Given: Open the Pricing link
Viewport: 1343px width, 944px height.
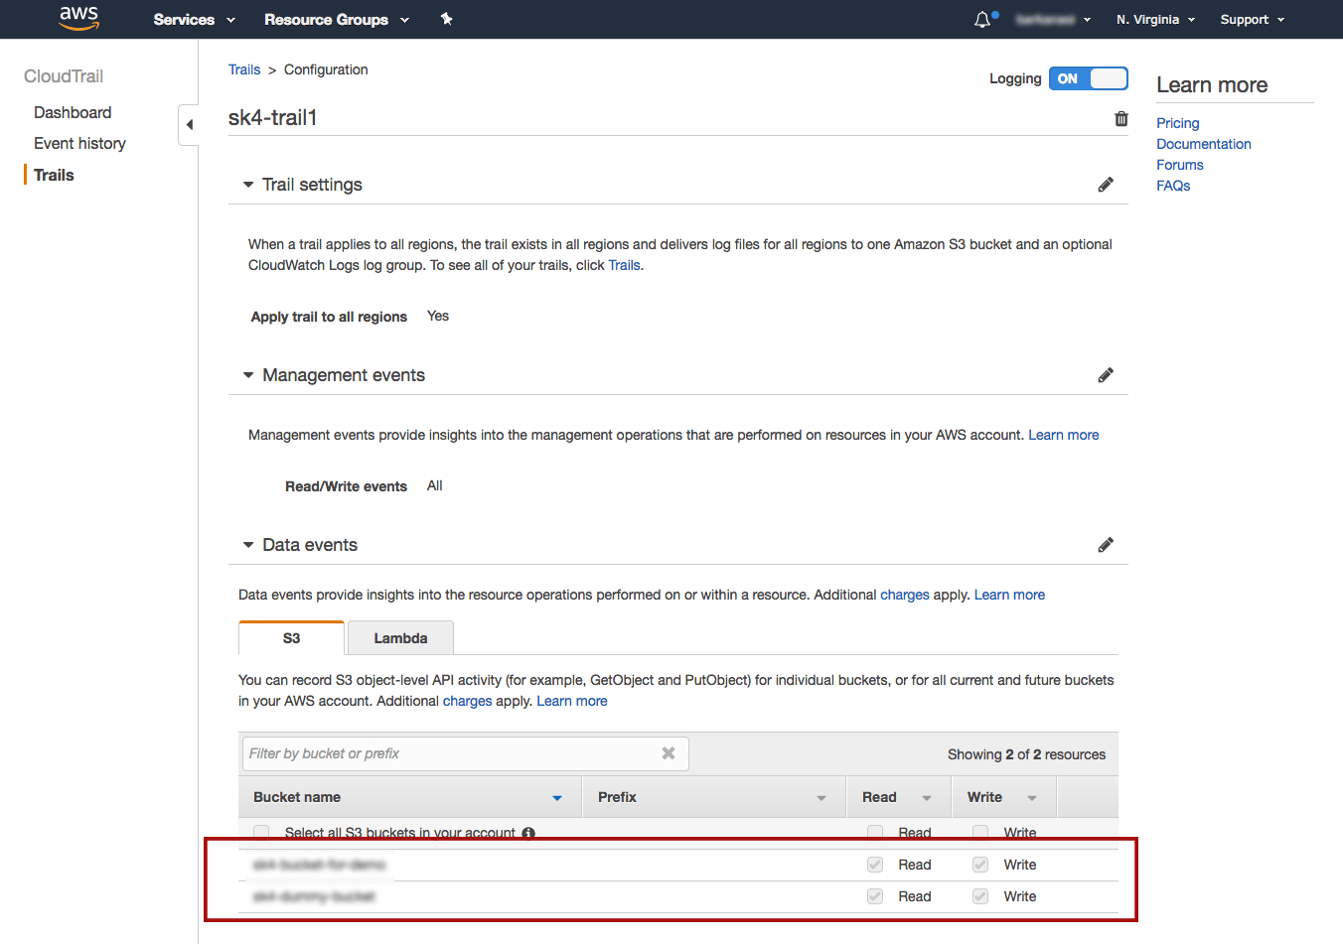Looking at the screenshot, I should point(1177,123).
